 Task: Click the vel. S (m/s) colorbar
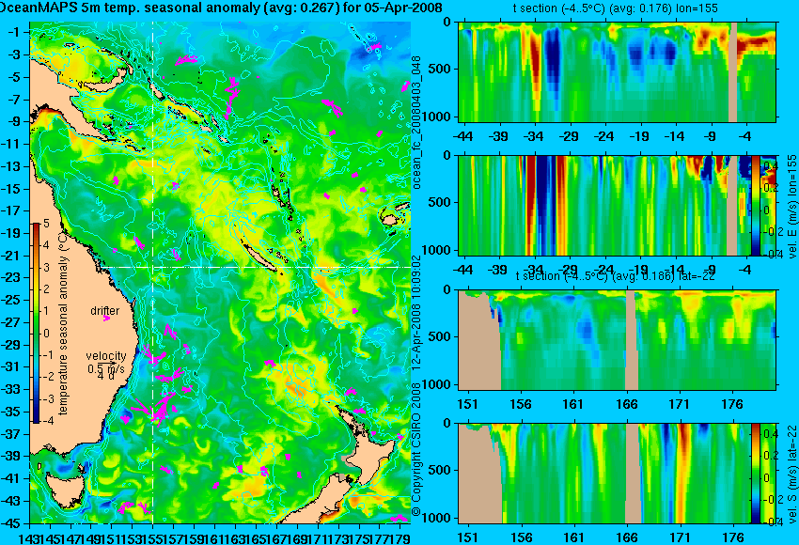(755, 474)
